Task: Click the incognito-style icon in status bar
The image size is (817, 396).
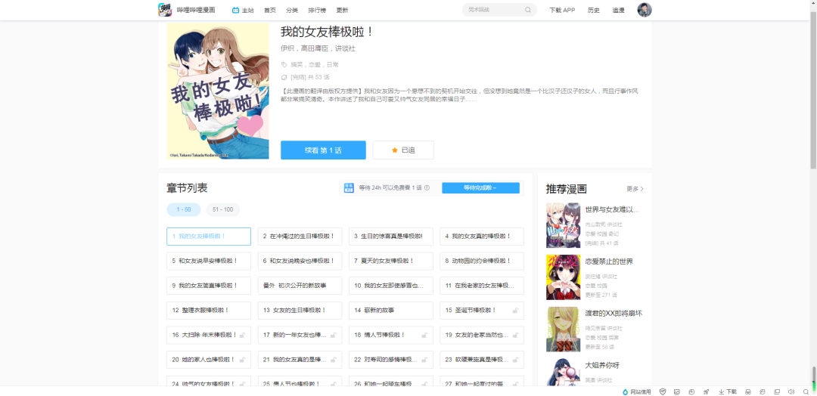Action: [747, 391]
